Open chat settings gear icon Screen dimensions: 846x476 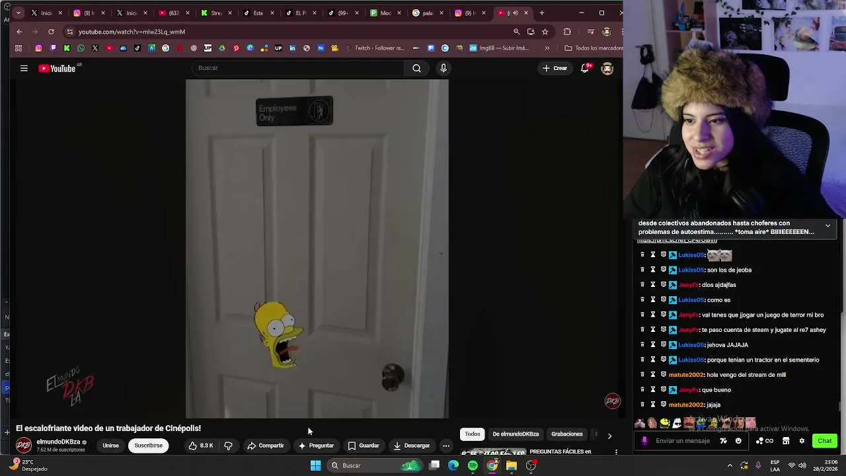(802, 441)
